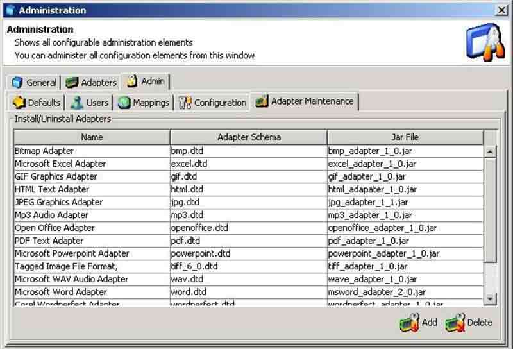Click the Users tab person icon
The width and height of the screenshot is (513, 349).
point(77,103)
